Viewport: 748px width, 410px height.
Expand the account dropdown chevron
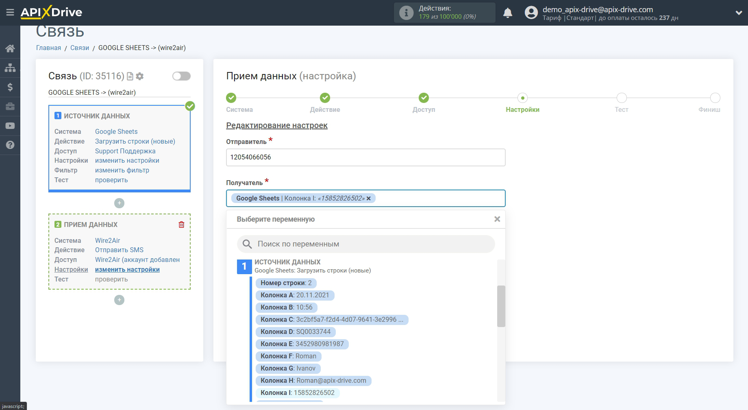(x=739, y=13)
